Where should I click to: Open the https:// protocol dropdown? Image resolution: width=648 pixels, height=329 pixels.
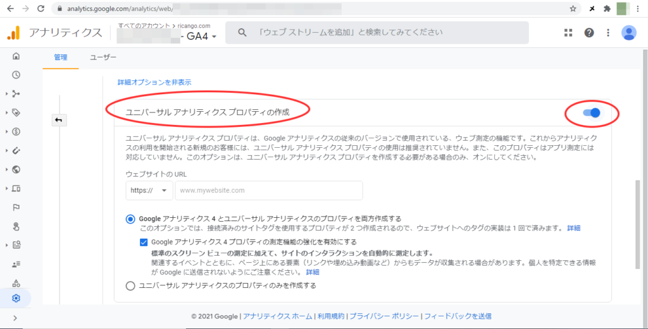click(149, 191)
